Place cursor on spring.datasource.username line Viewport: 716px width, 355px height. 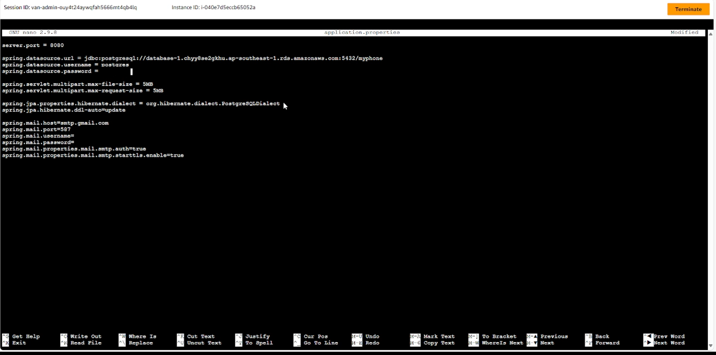tap(66, 65)
